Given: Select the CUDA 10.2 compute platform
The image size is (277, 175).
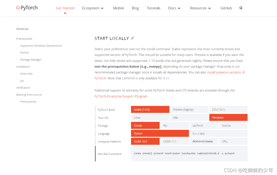Looking at the screenshot, I should [145, 141].
